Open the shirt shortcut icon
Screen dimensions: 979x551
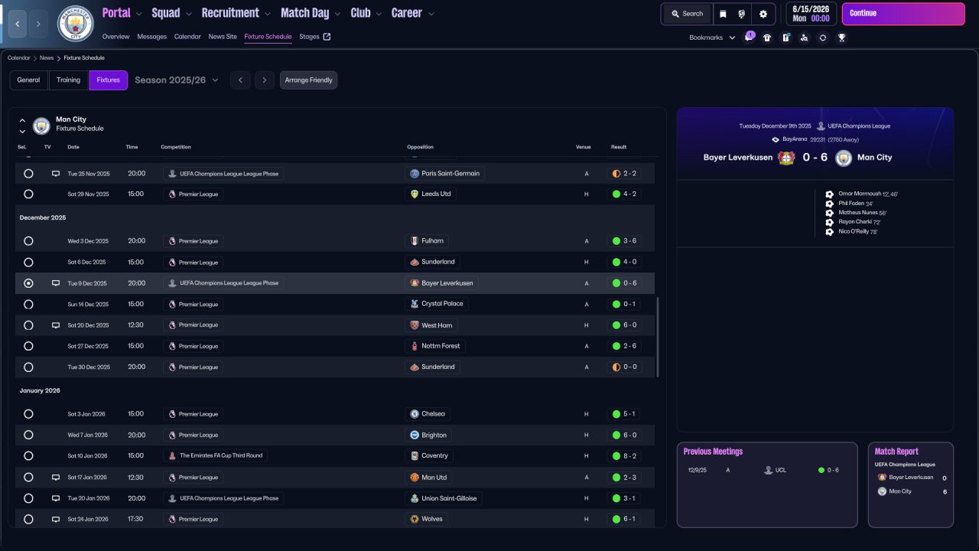click(767, 37)
